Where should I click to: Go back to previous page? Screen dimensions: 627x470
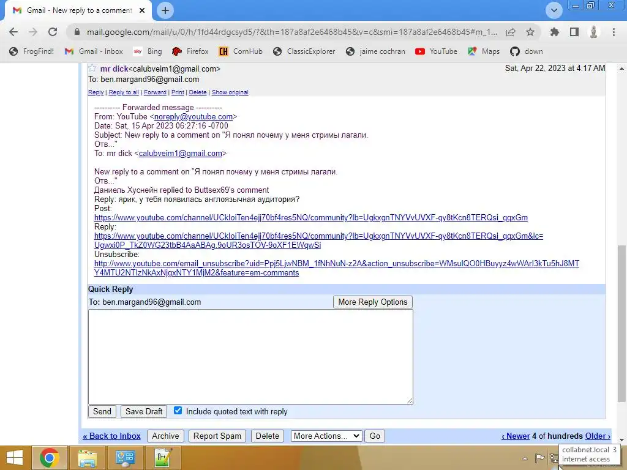(x=13, y=32)
